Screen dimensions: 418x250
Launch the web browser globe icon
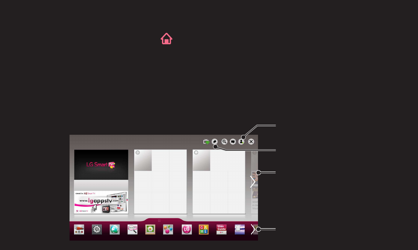coord(115,229)
